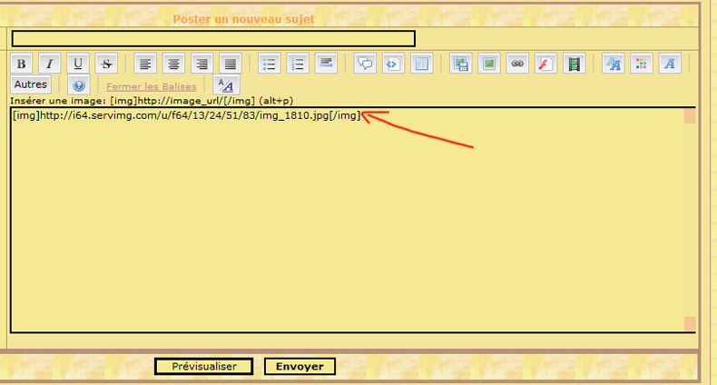Image resolution: width=717 pixels, height=385 pixels.
Task: Open the Autres dropdown button
Action: 31,84
